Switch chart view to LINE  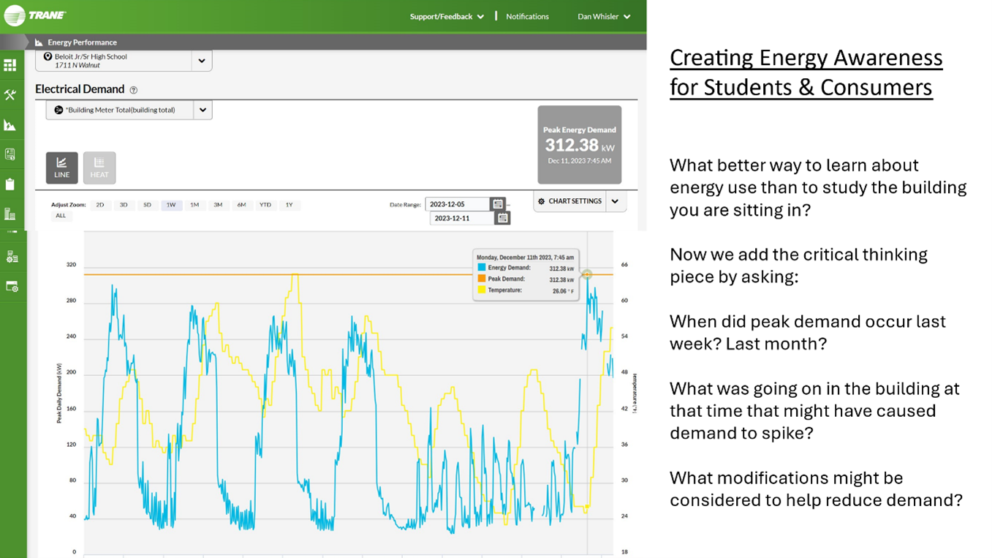click(62, 167)
